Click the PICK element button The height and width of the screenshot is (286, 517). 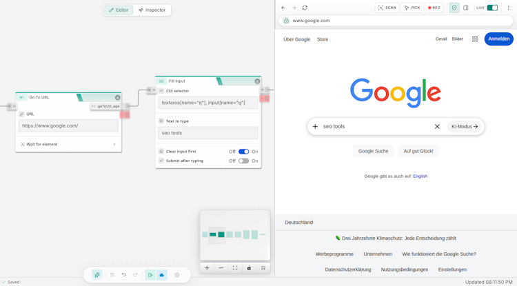(412, 8)
